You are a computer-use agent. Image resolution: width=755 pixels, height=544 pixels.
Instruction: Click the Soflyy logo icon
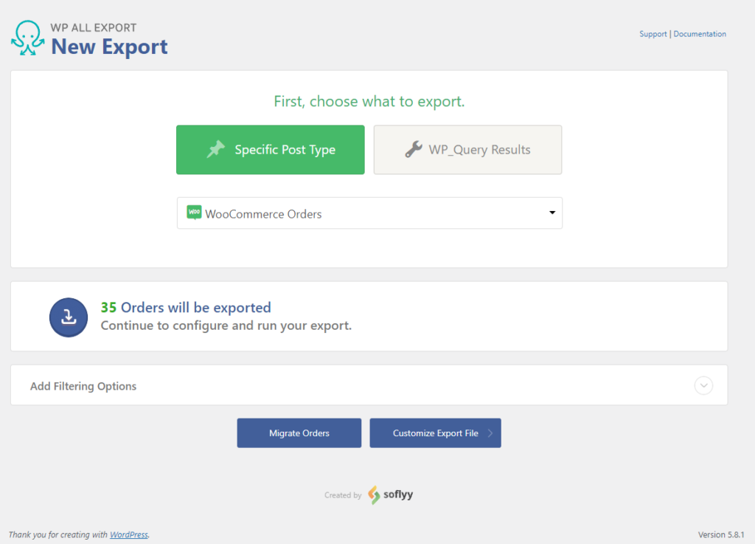[x=374, y=495]
